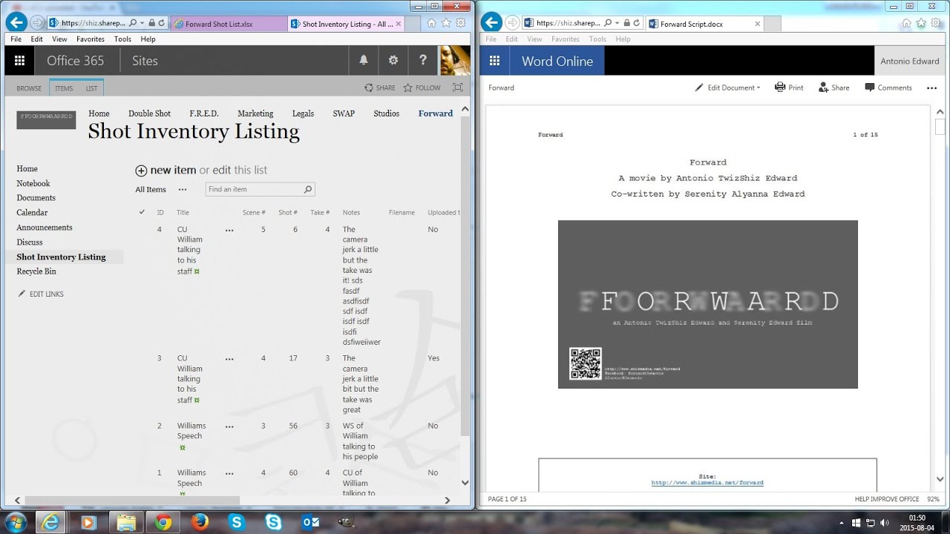
Task: Click the plus icon for new item
Action: pyautogui.click(x=141, y=171)
